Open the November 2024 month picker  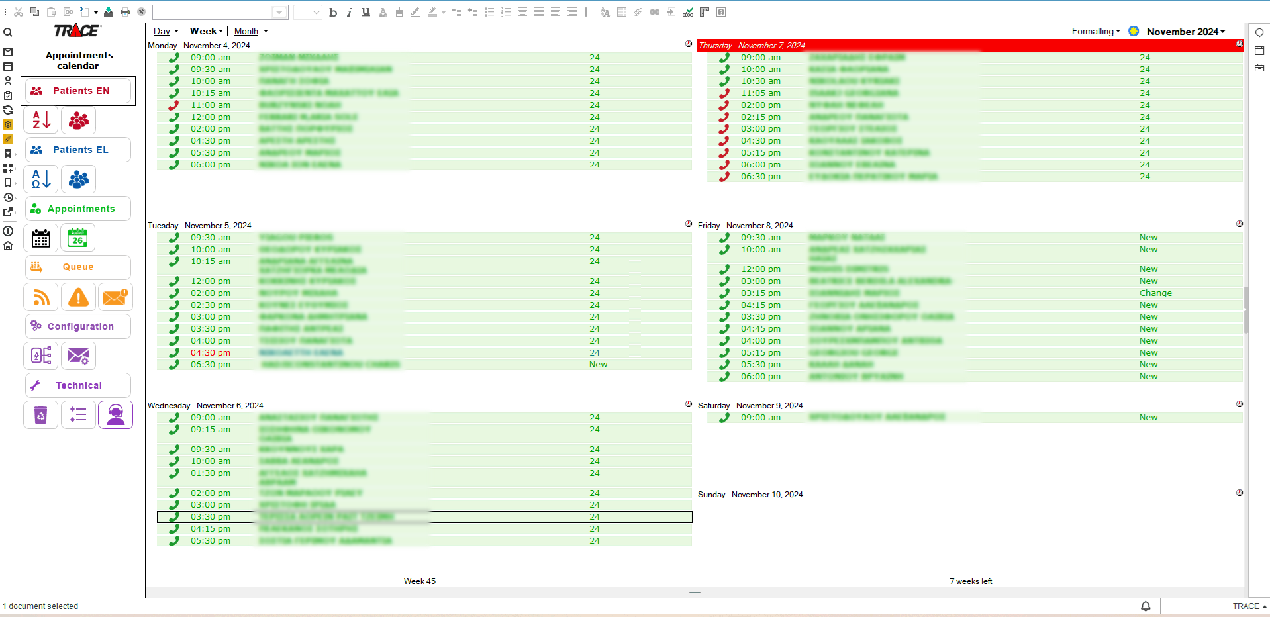tap(1186, 31)
